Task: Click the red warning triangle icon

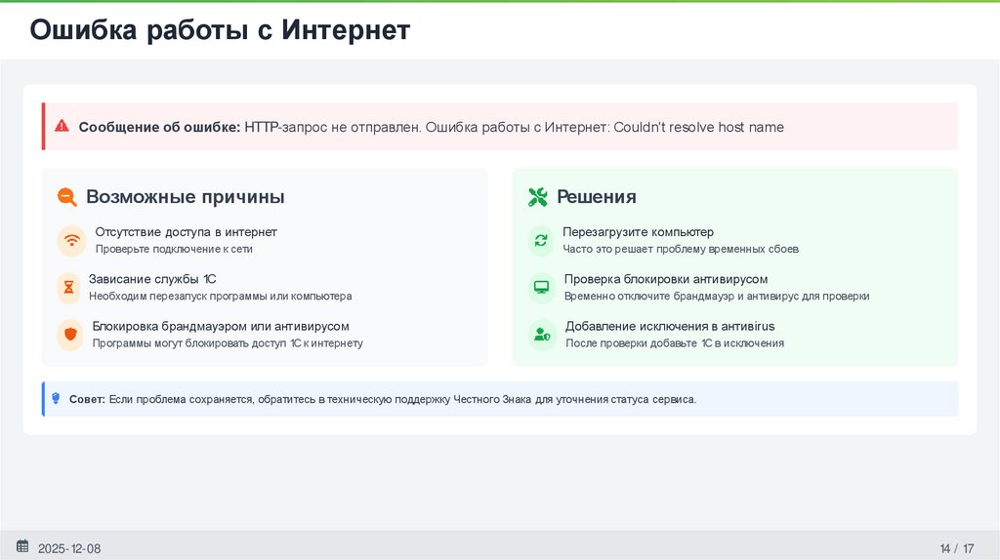Action: 62,126
